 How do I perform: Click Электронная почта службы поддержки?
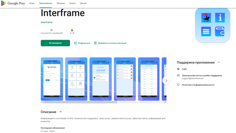(x=202, y=75)
